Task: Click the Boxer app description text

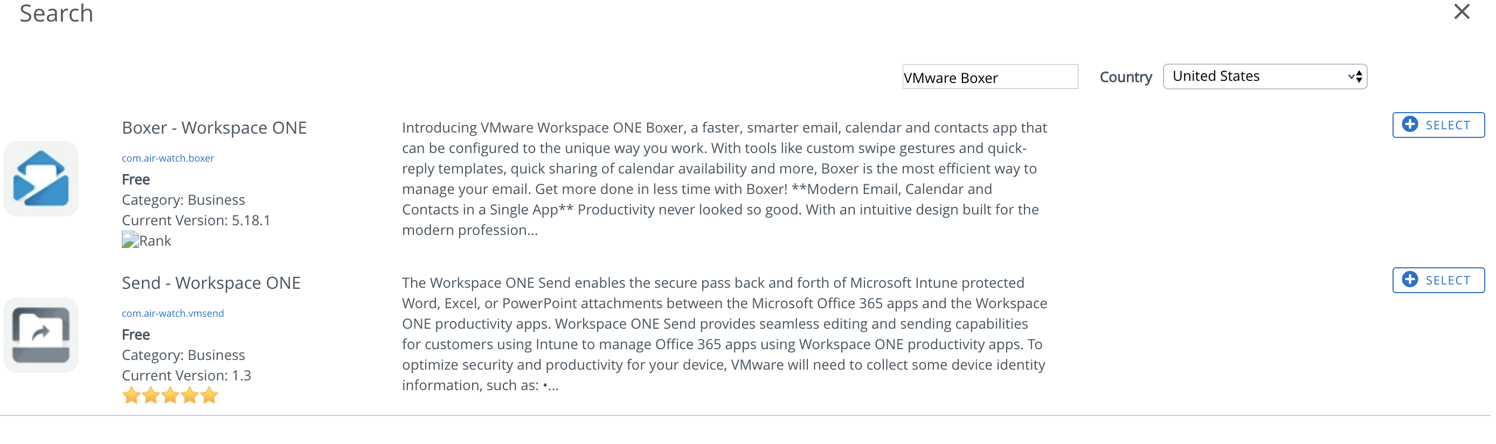Action: [x=724, y=179]
